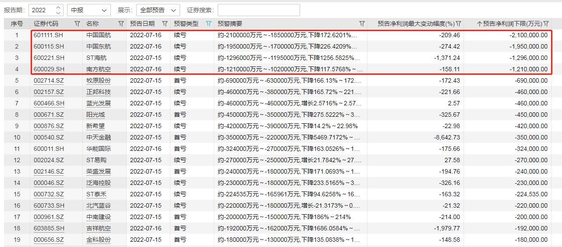Click the 预警摘要 column header
562x247 pixels.
pos(230,24)
